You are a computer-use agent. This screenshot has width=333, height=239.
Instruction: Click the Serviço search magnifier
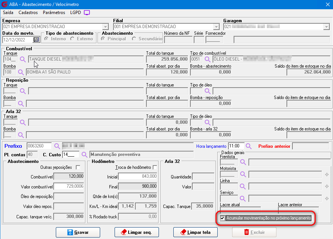[x=242, y=198]
